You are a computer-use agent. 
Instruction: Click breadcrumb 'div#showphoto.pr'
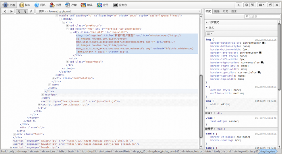coord(192,152)
